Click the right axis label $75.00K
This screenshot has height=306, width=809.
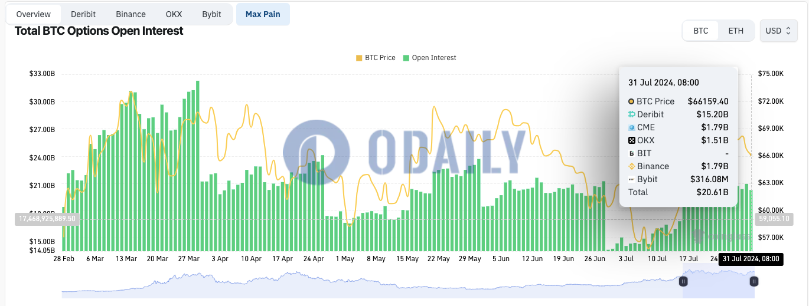(770, 74)
